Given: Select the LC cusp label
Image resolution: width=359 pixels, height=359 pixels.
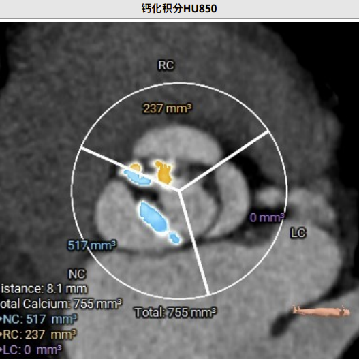Looking at the screenshot, I should tap(298, 233).
